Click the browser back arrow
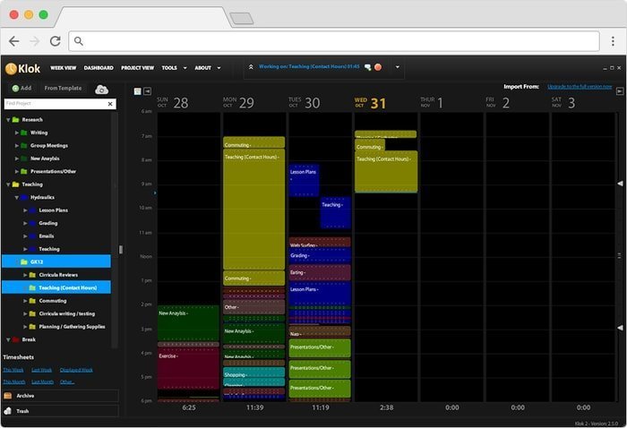The image size is (627, 428). coord(14,41)
